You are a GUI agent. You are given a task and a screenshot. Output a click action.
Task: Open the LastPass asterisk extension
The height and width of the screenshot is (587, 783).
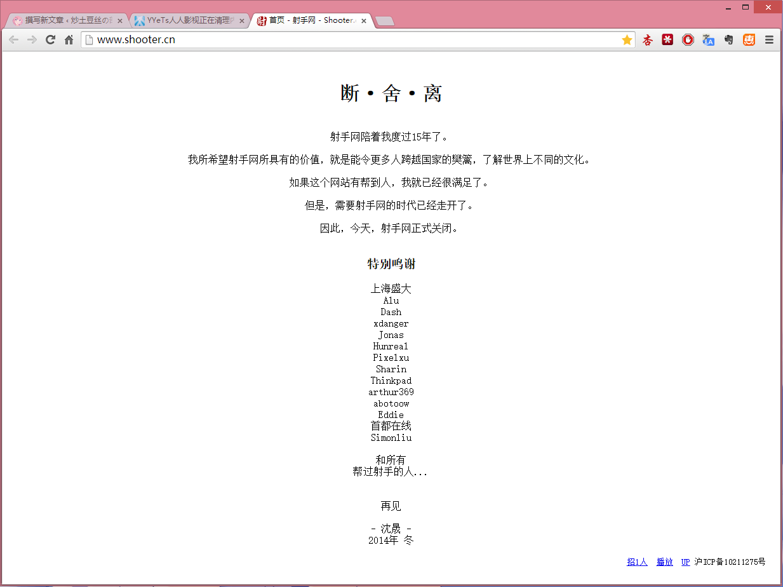[x=667, y=40]
